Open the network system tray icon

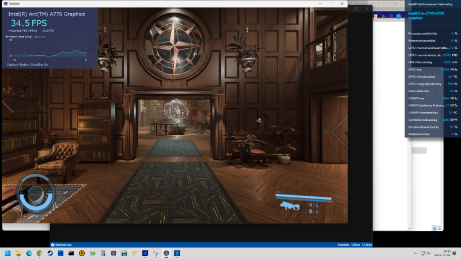pos(422,253)
